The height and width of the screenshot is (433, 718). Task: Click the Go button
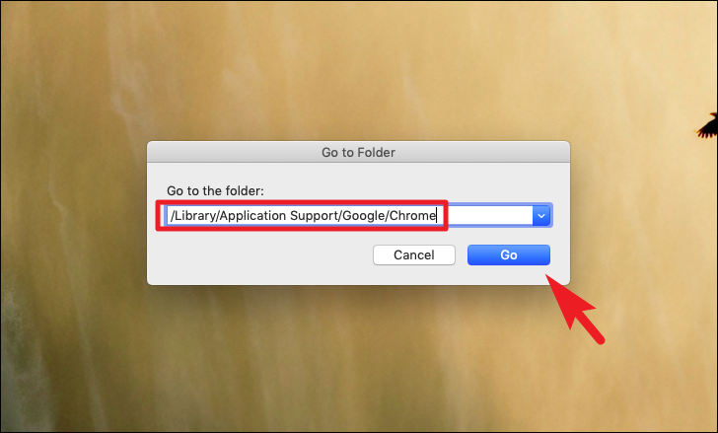pyautogui.click(x=508, y=254)
